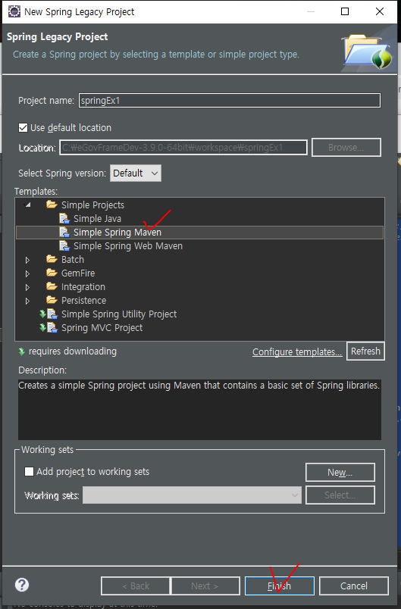Select the Simple Spring Web Maven template
This screenshot has height=609, width=401.
pyautogui.click(x=128, y=246)
